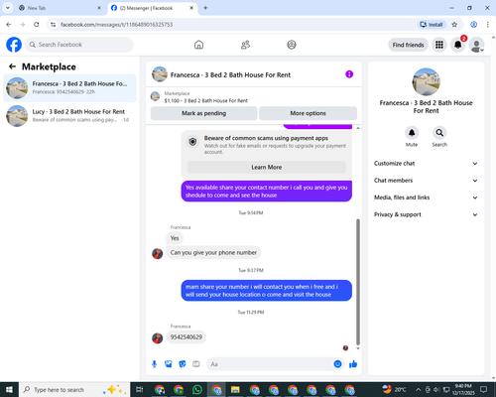
Task: Open the emoji picker in message field
Action: click(337, 364)
